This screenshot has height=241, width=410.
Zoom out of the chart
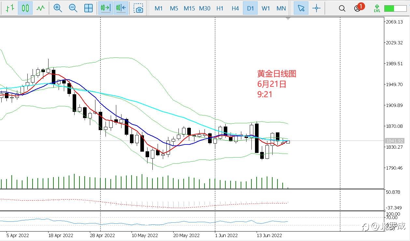(73, 8)
